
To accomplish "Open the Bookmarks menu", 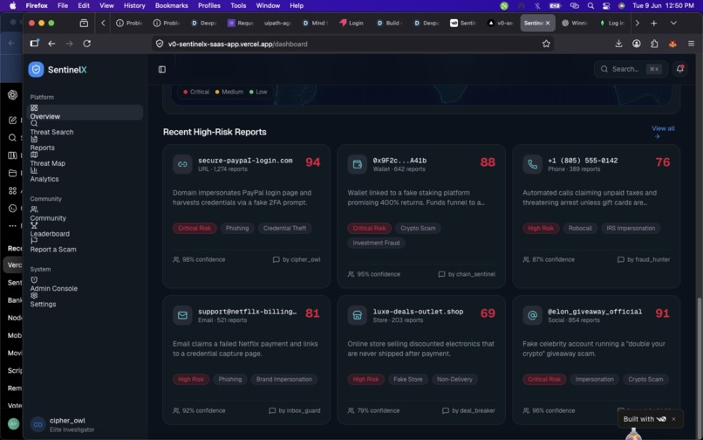I will pos(171,6).
